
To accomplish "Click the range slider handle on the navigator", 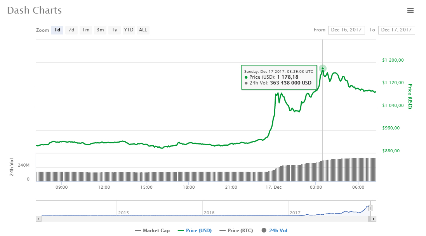I will click(x=370, y=208).
